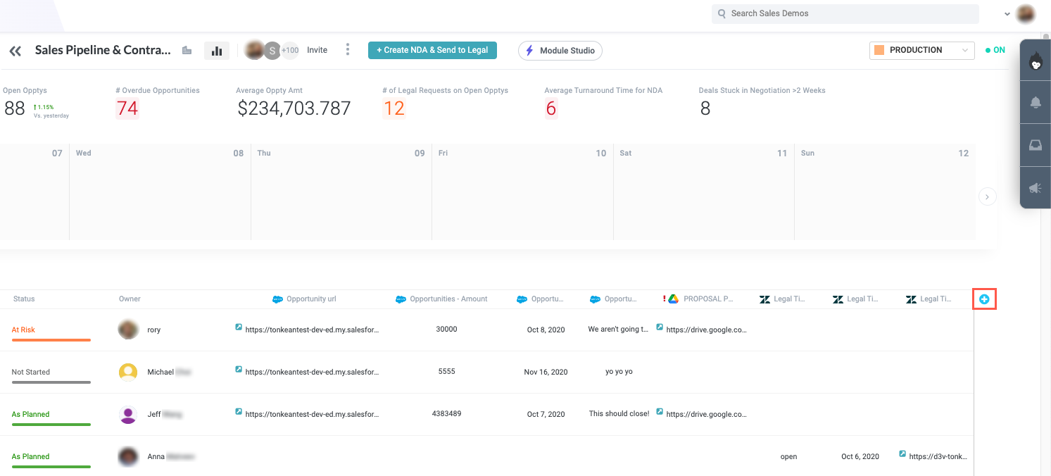
Task: Open Module Studio
Action: click(x=560, y=51)
